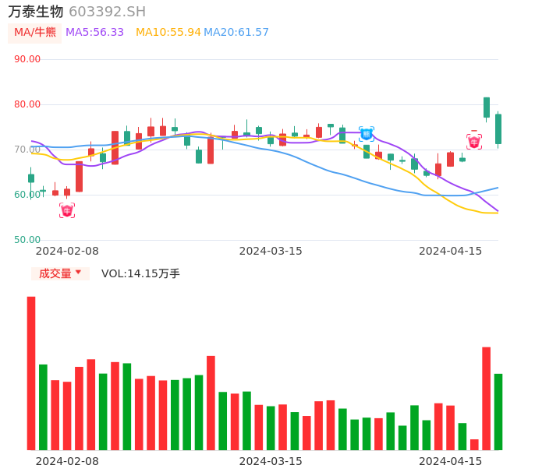Click the stock code 603392.SH
The height and width of the screenshot is (472, 535).
point(107,12)
